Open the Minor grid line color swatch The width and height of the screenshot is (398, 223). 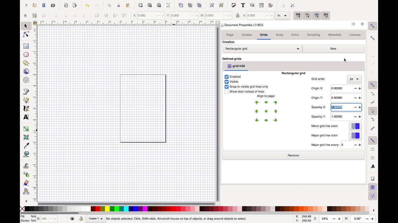click(355, 126)
